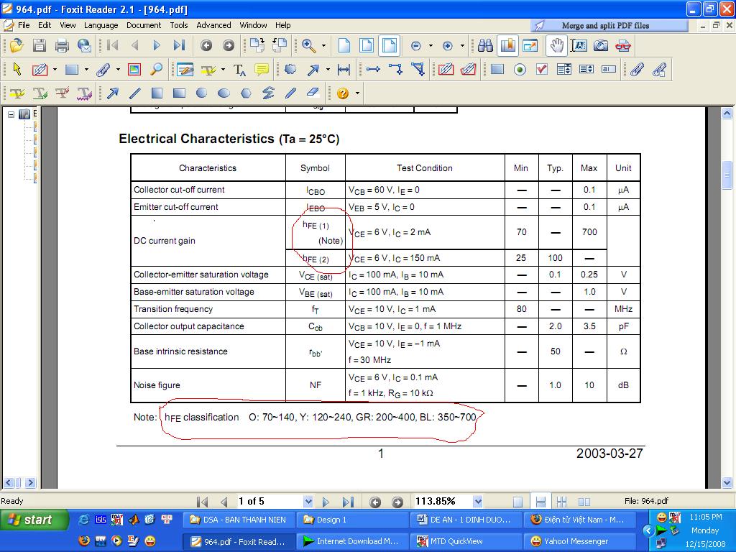This screenshot has height=552, width=736.
Task: Select the Eraser tool
Action: point(313,93)
